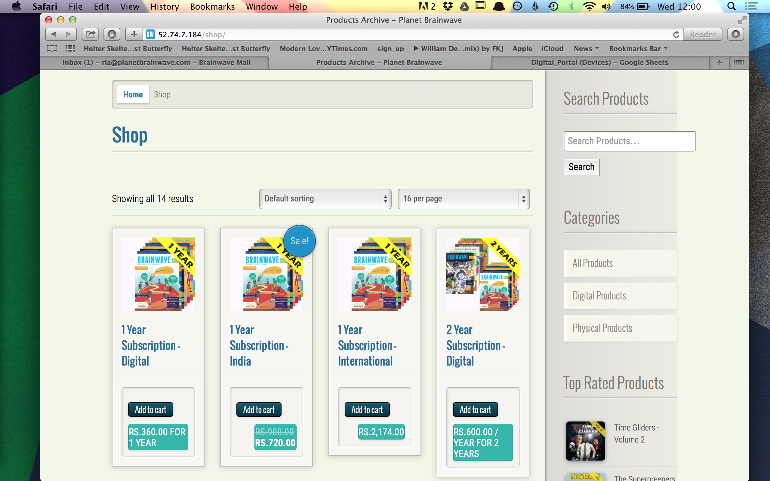The height and width of the screenshot is (481, 770).
Task: Add 1 Year Subscription - International to cart
Action: click(x=367, y=409)
